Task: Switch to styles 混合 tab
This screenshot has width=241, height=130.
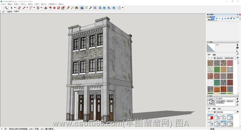Action: tap(220, 109)
